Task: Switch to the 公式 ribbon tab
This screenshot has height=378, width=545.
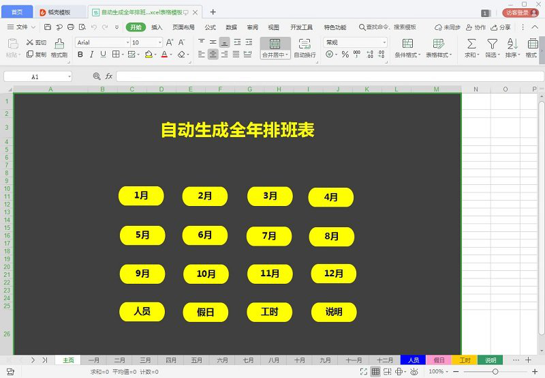Action: point(211,27)
